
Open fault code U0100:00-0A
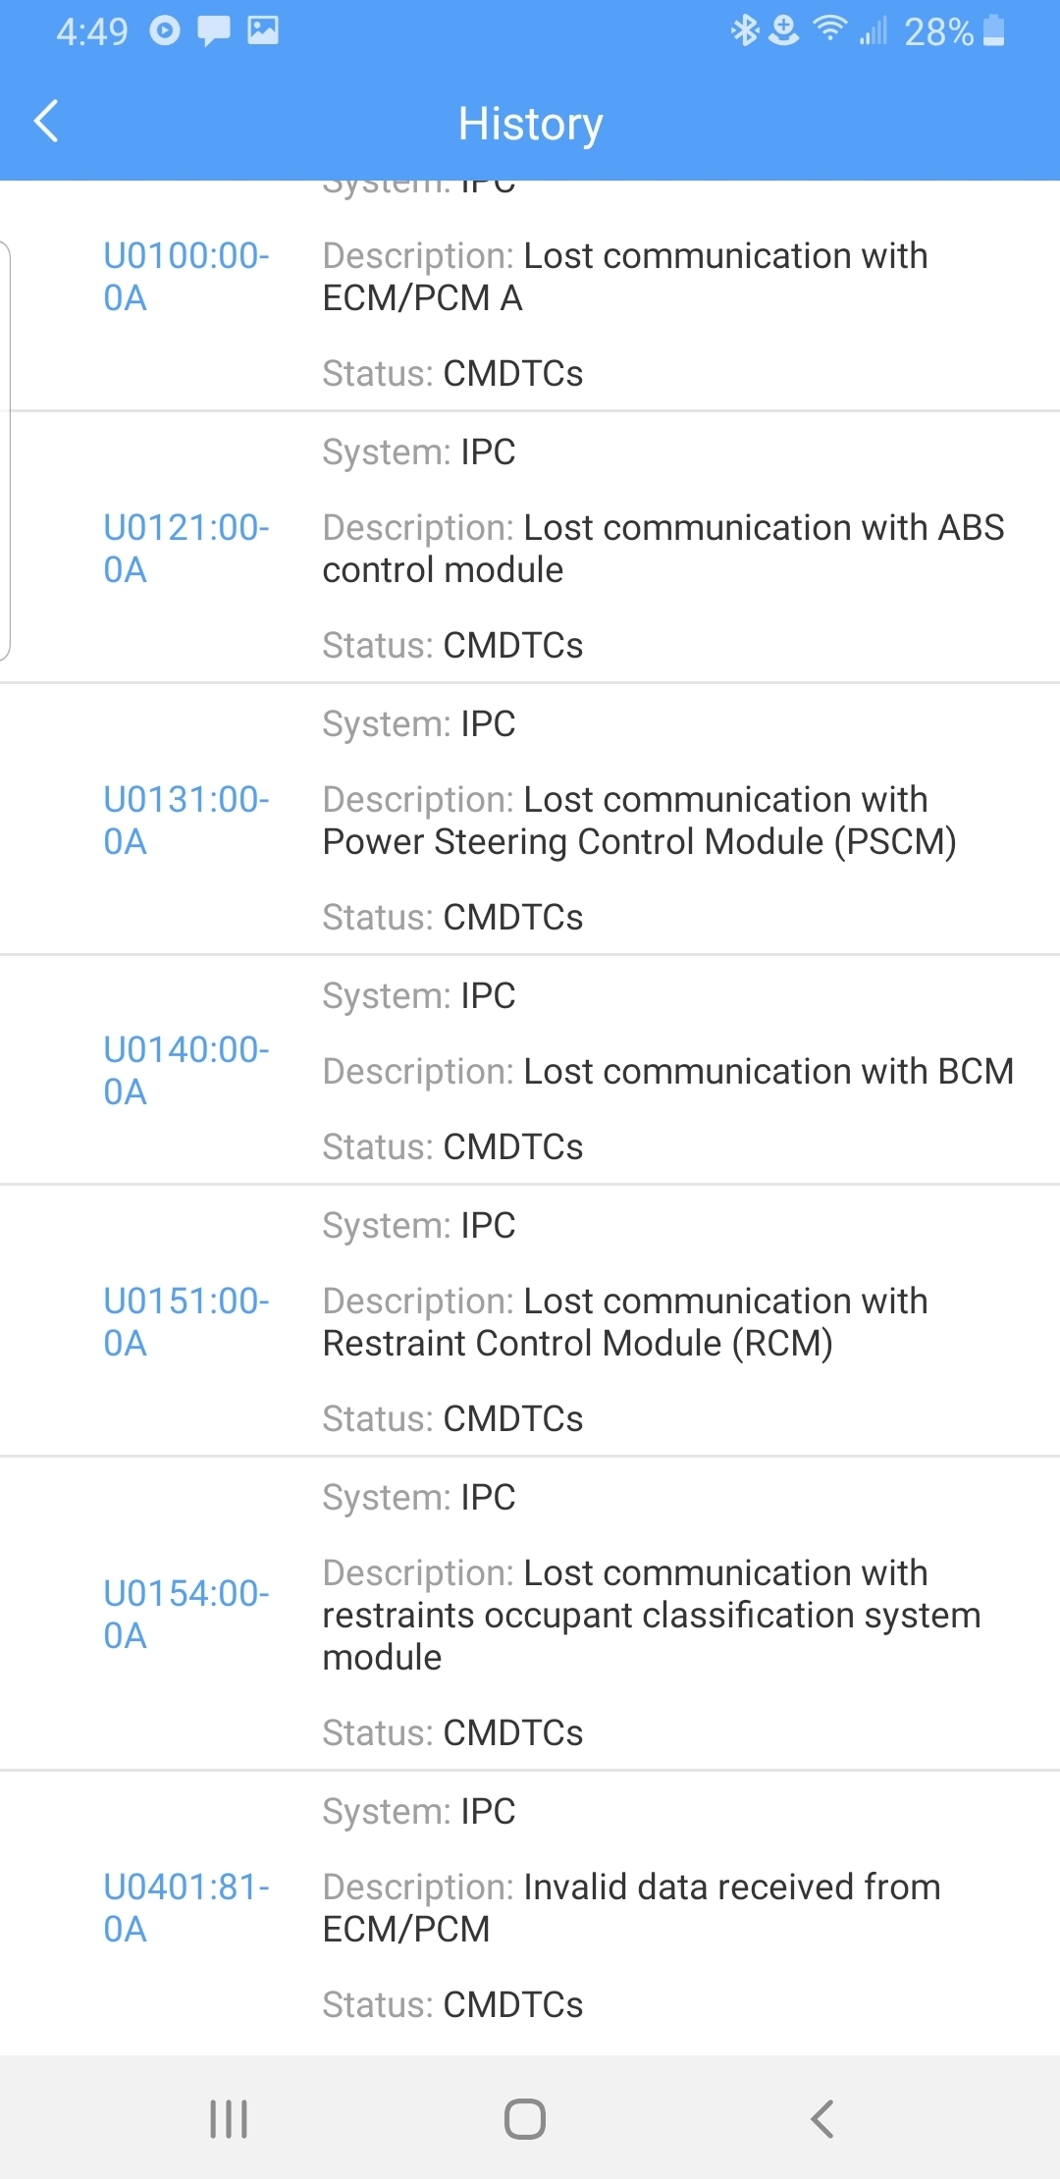pos(185,277)
